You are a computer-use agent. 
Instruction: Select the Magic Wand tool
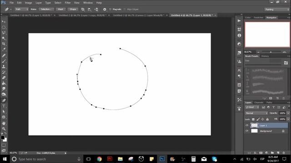click(x=4, y=38)
